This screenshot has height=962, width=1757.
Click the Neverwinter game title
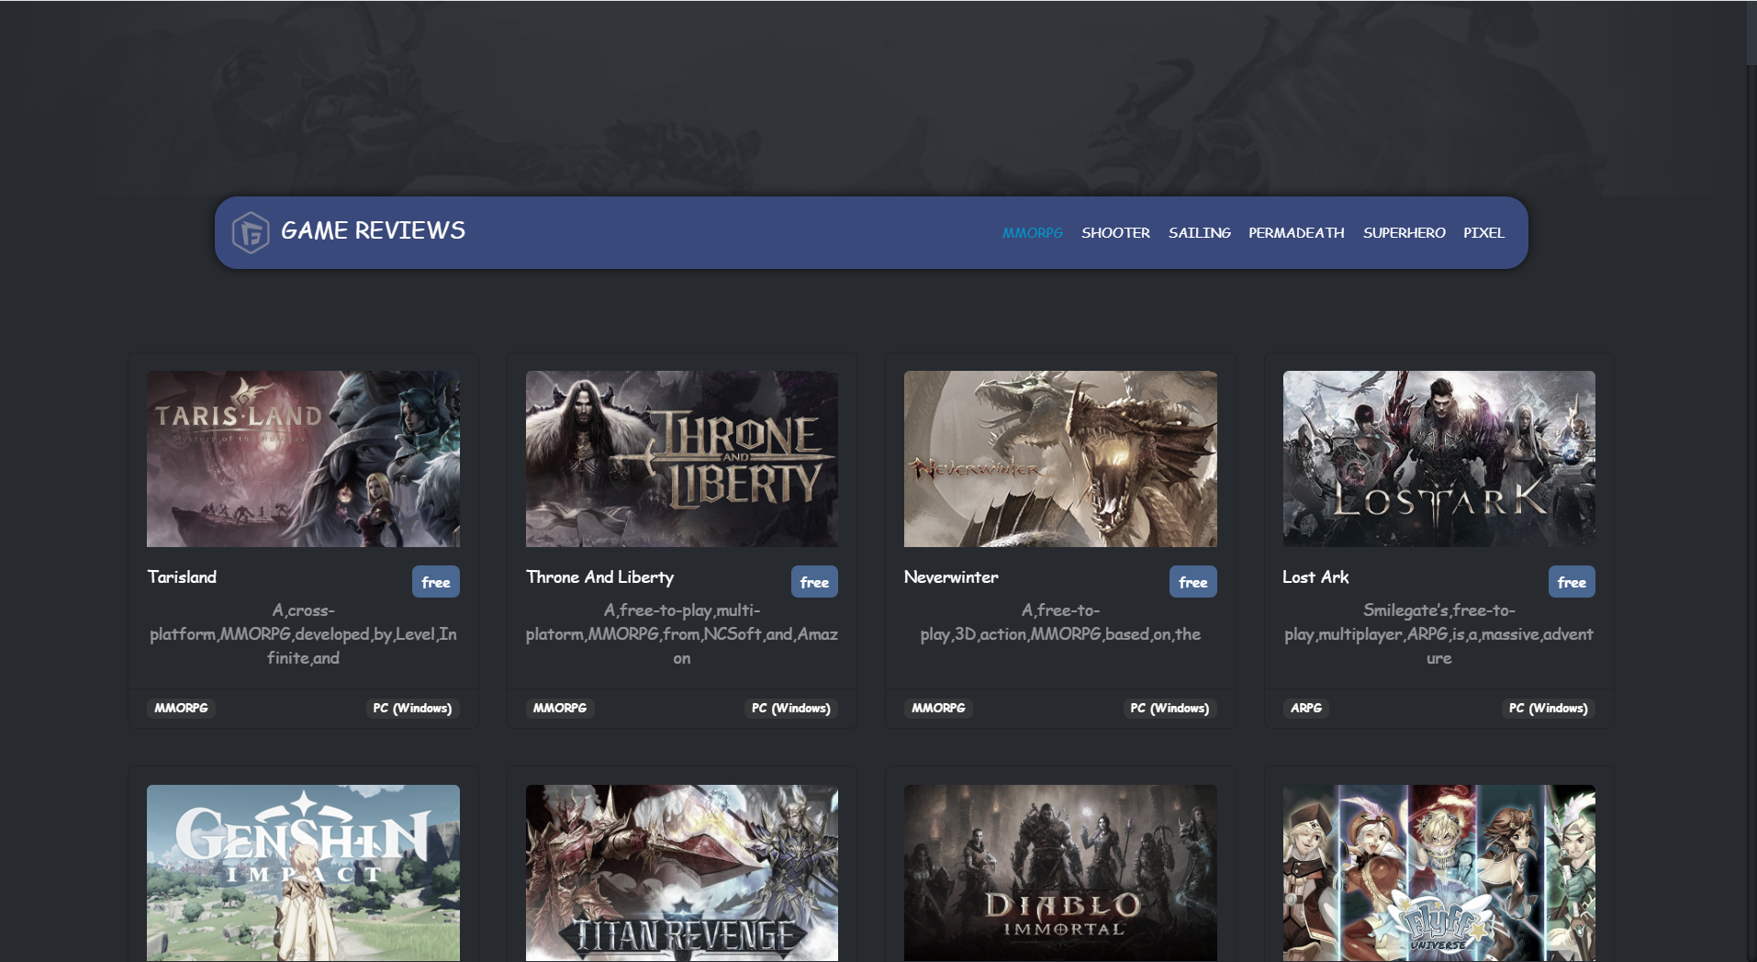click(951, 577)
